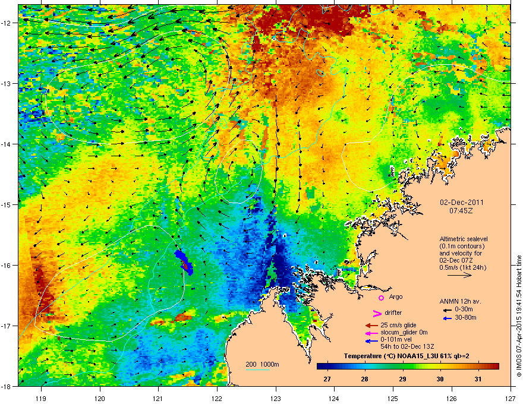The width and height of the screenshot is (523, 404).
Task: Click the 200 1000m depth label
Action: (x=262, y=364)
